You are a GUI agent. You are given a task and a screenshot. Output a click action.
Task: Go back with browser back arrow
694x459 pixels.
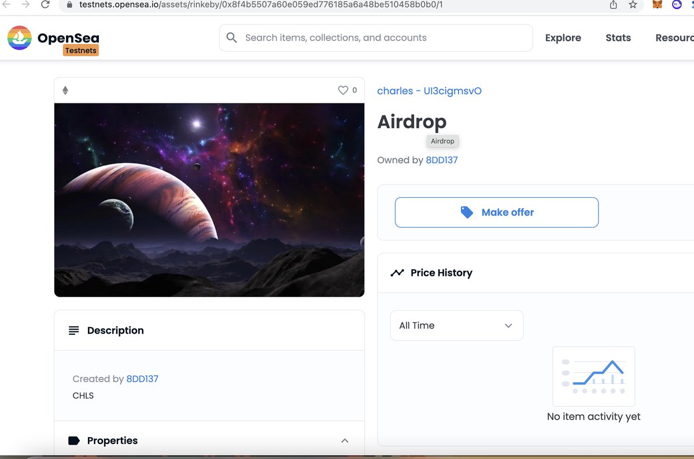(x=8, y=5)
